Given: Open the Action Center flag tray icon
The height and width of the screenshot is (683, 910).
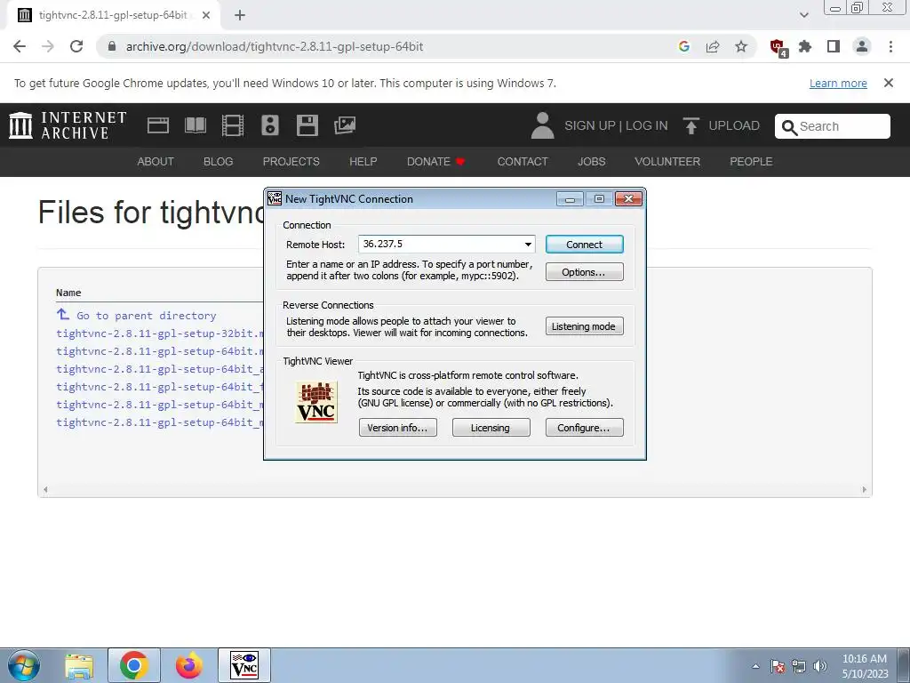Looking at the screenshot, I should [x=778, y=666].
